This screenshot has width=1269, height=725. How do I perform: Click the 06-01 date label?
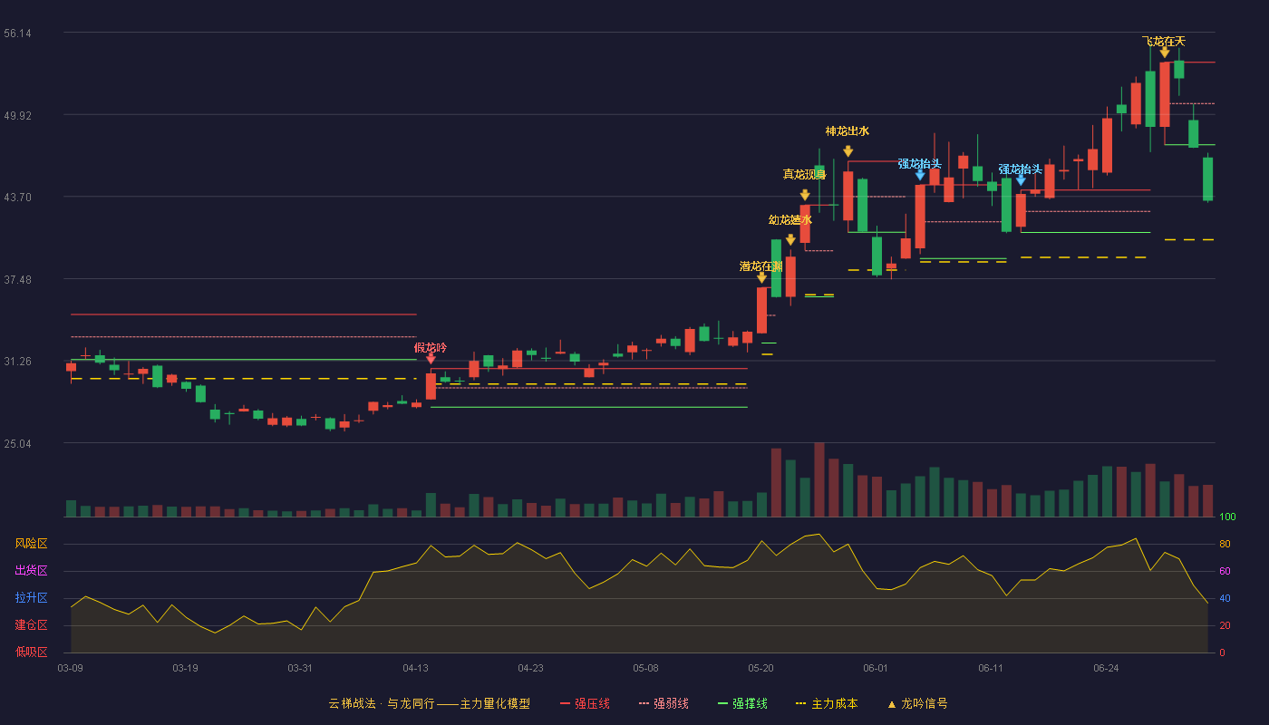pos(876,668)
